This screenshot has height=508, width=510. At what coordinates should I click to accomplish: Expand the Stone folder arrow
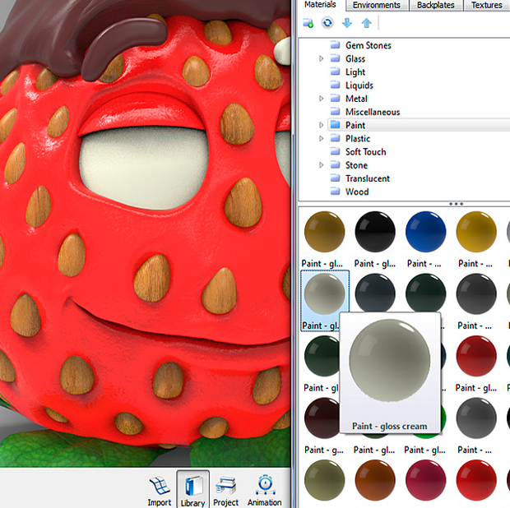(x=322, y=165)
